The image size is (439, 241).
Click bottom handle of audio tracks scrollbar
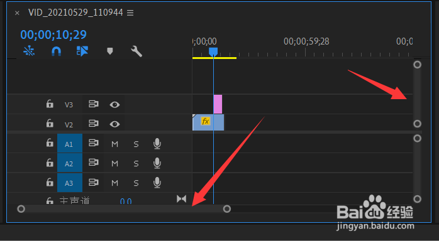417,199
